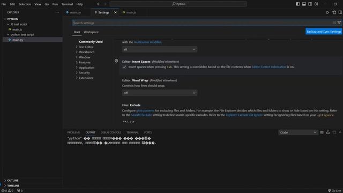Click warnings count status bar icon
The width and height of the screenshot is (343, 193).
[11, 191]
